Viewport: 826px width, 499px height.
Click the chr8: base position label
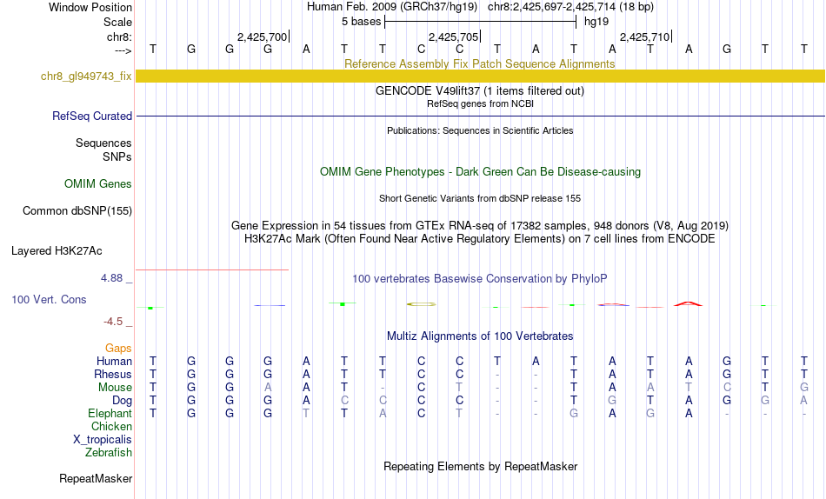coord(119,37)
